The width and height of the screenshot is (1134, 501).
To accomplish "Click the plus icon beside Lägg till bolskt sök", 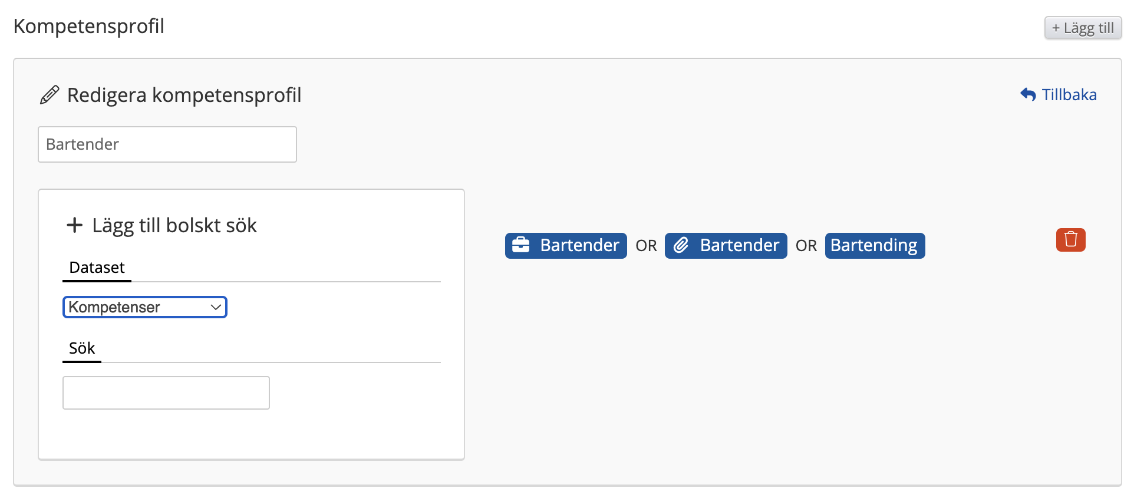I will 74,225.
